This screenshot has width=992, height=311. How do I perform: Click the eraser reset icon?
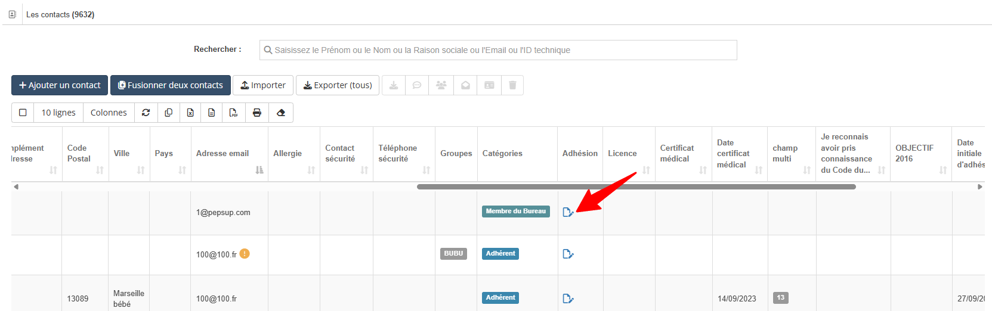(x=281, y=113)
